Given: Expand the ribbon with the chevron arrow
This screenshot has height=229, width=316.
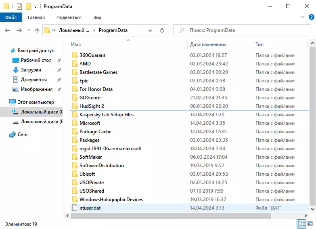Looking at the screenshot, I should (303, 17).
